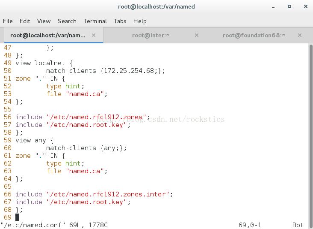Close the root@foundation68:~ tab
This screenshot has width=313, height=229.
(299, 35)
